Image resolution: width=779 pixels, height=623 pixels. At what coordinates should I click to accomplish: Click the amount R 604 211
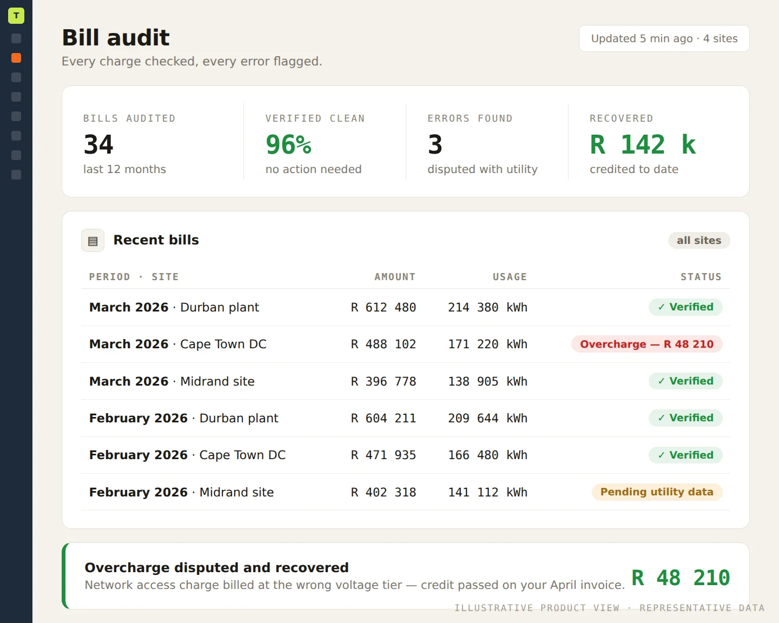384,418
